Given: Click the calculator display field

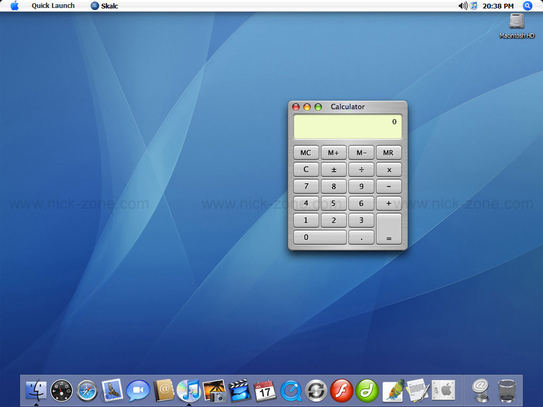Looking at the screenshot, I should click(348, 127).
